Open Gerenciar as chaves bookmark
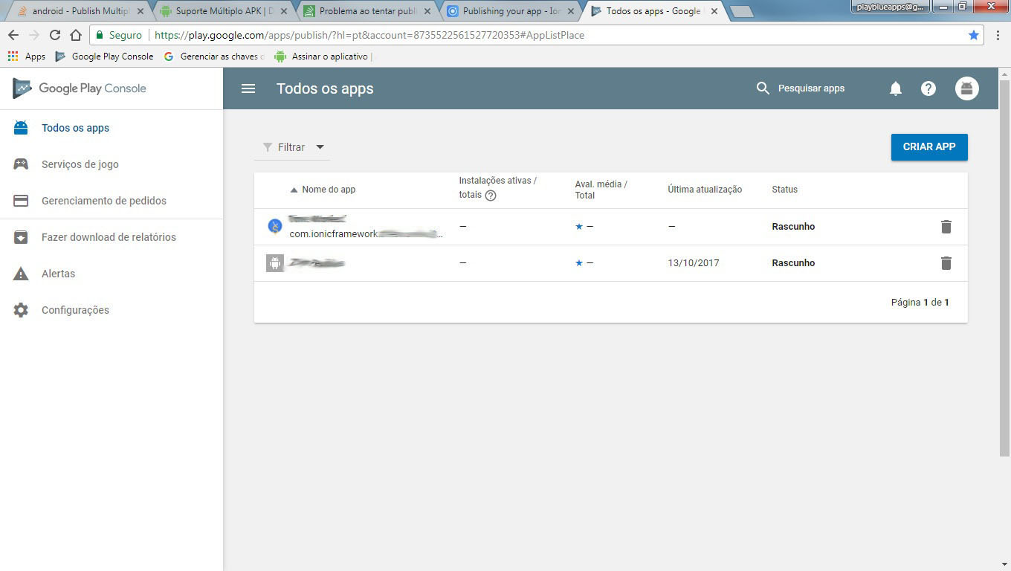The height and width of the screenshot is (571, 1011). [213, 57]
